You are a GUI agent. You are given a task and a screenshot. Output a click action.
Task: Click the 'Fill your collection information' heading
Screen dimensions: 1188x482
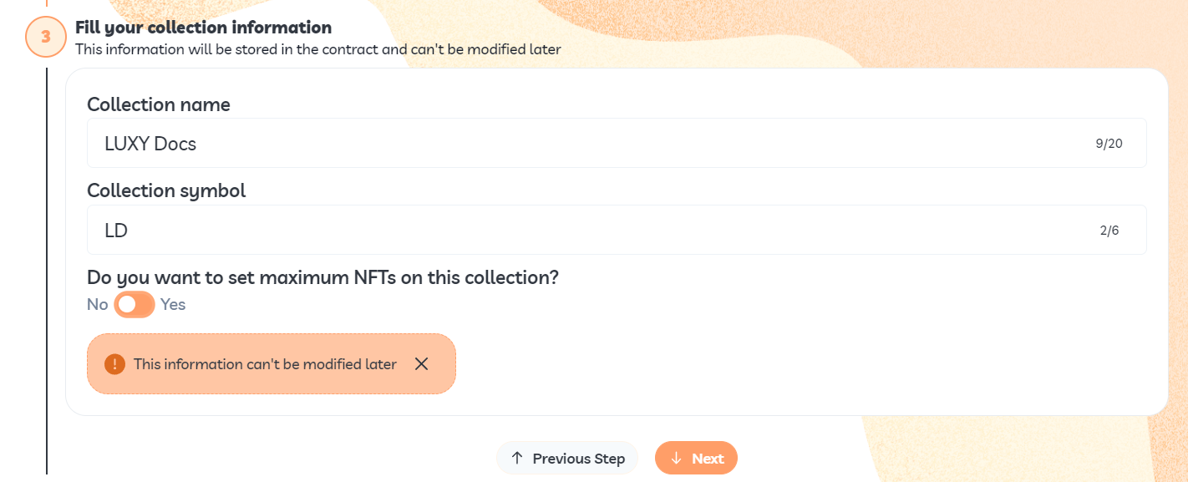[203, 28]
